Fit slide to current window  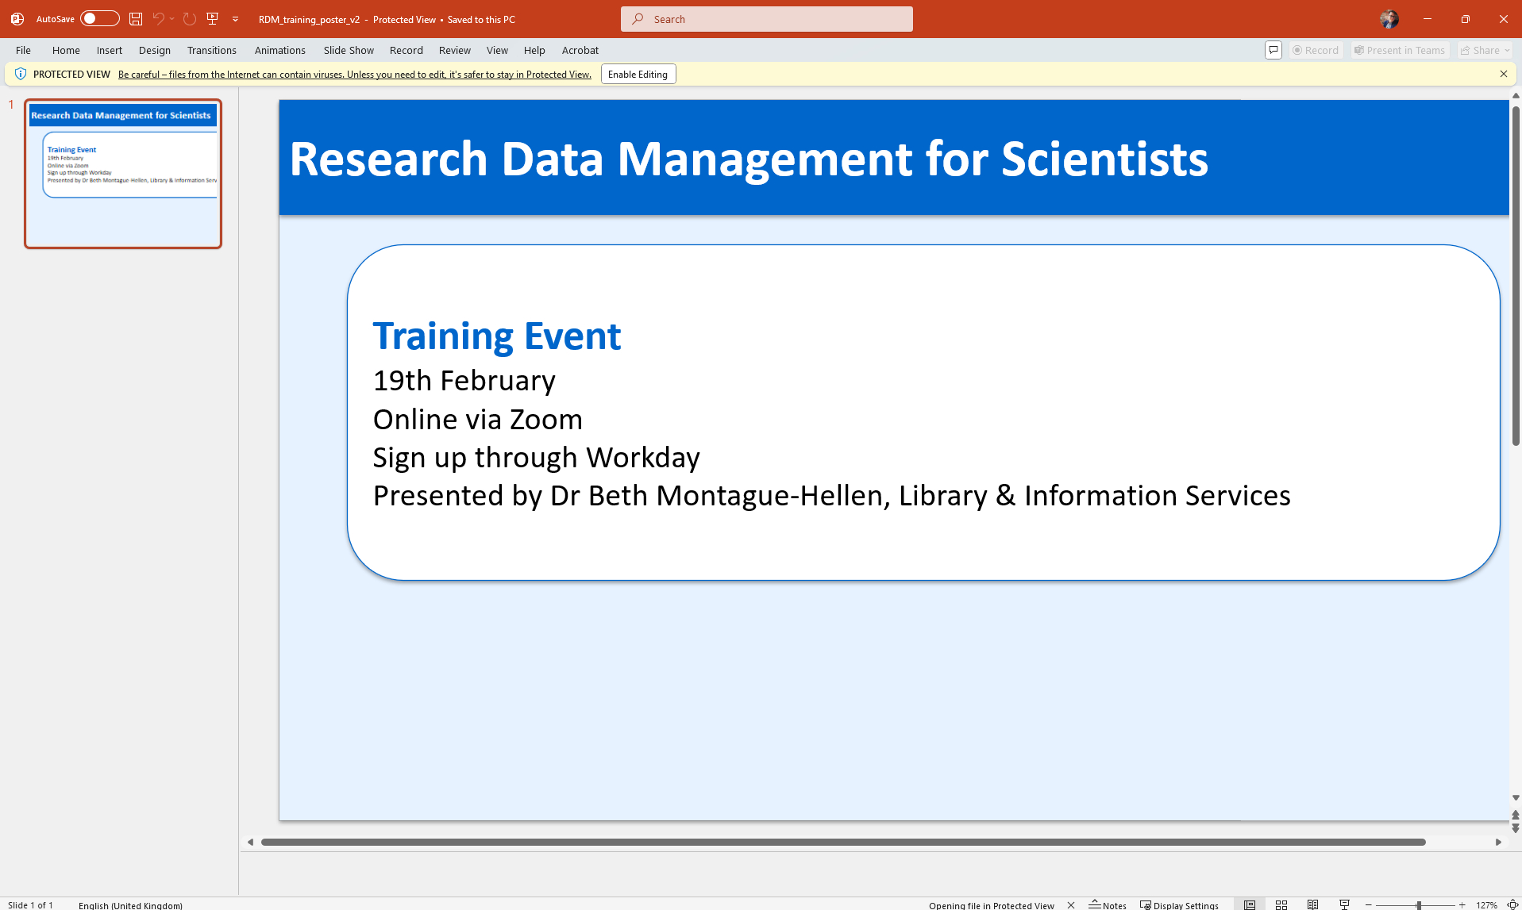point(1512,904)
